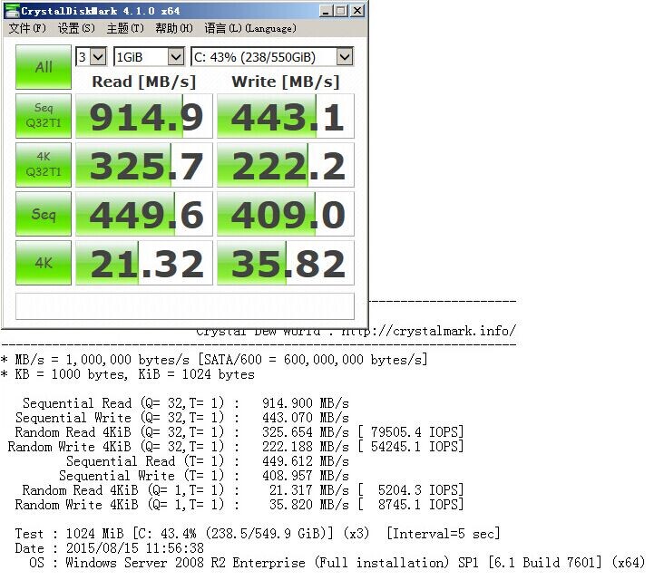Open the 帮助(H) menu
The height and width of the screenshot is (580, 654).
pyautogui.click(x=174, y=28)
